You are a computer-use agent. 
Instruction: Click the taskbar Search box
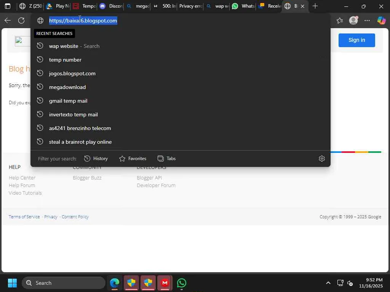(x=64, y=283)
